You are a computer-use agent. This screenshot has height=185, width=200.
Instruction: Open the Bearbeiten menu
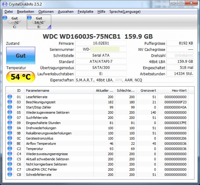26,12
